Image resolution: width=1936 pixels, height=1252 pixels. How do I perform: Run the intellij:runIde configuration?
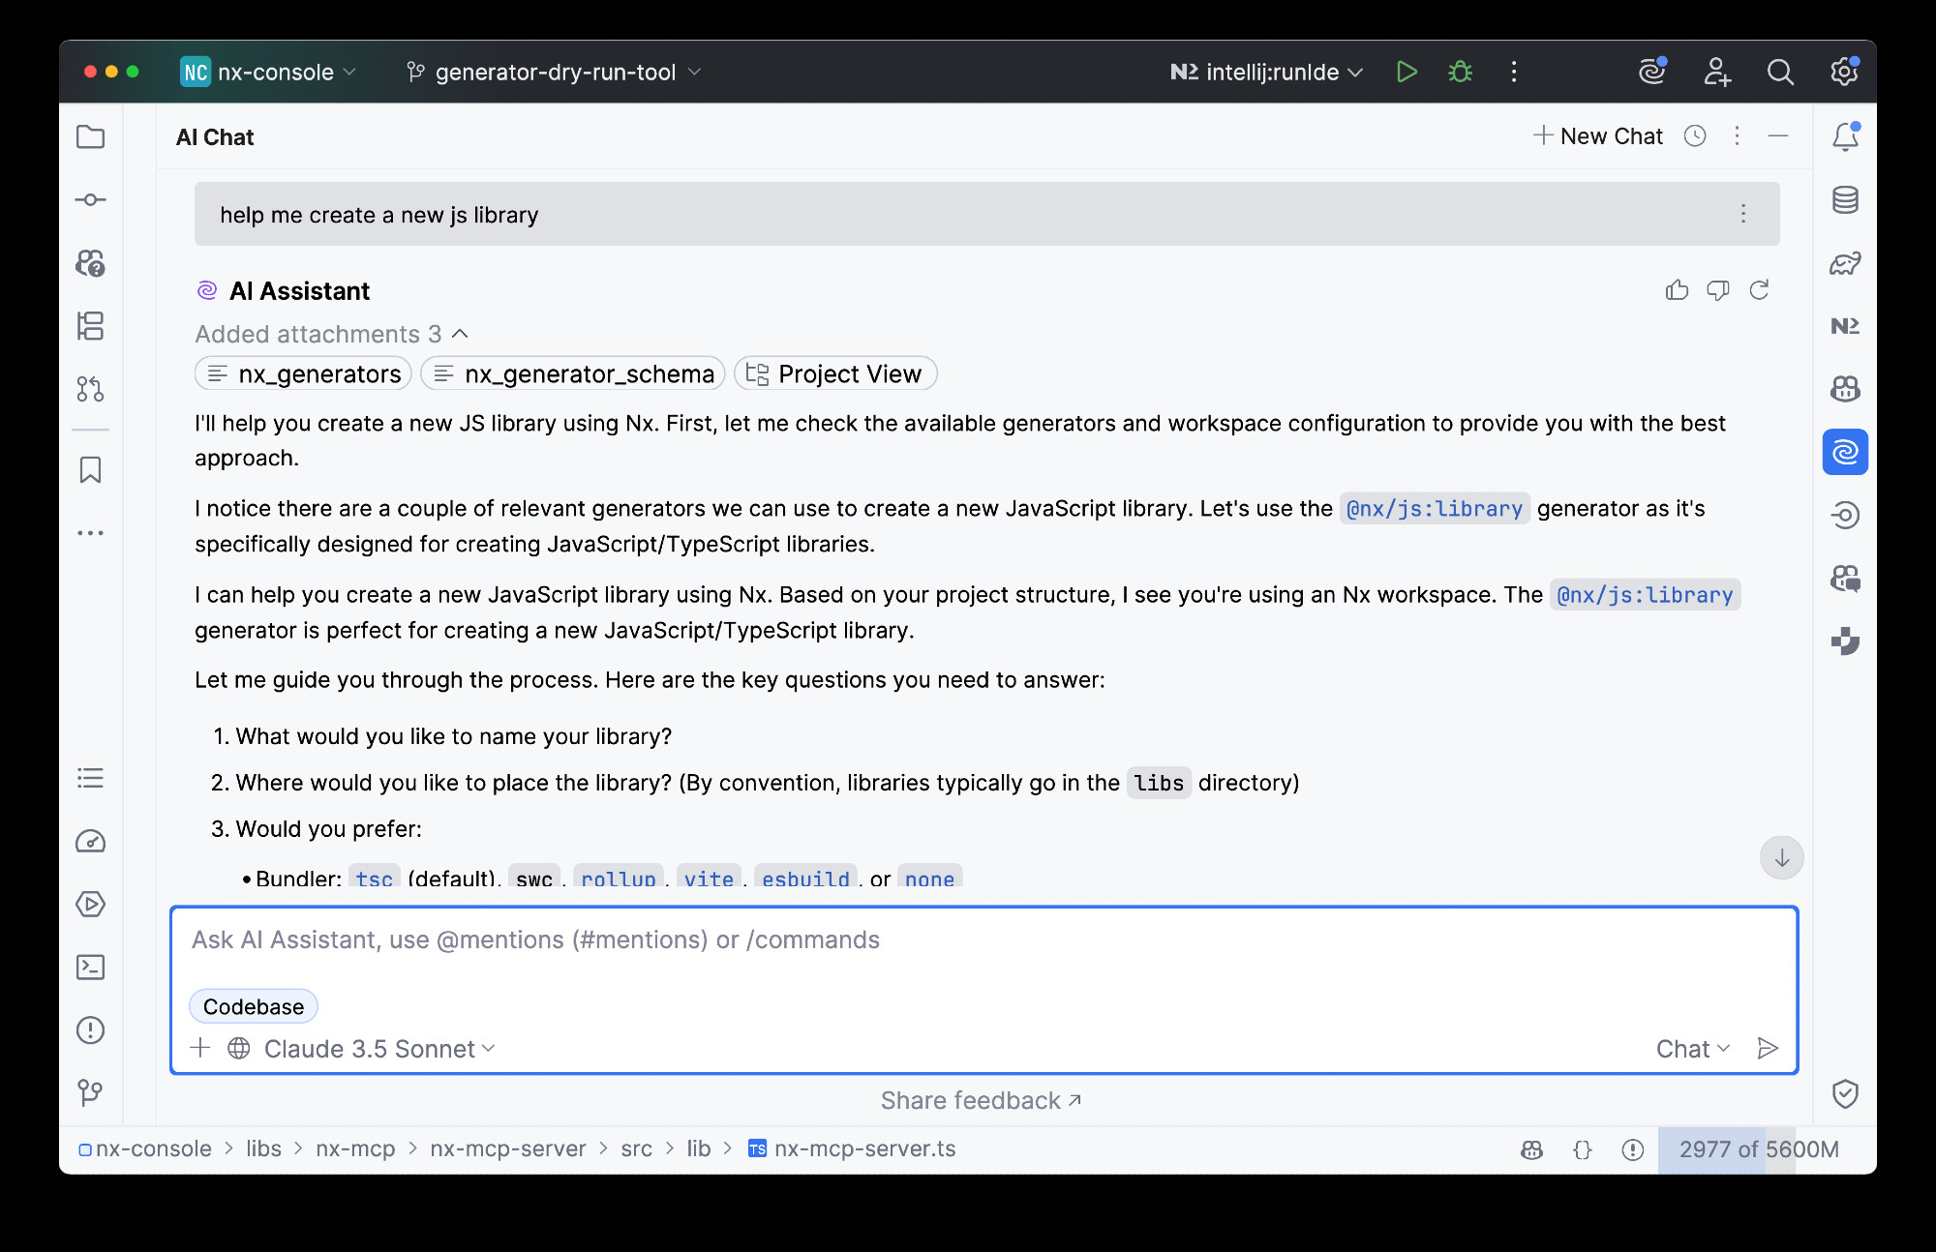[1407, 72]
